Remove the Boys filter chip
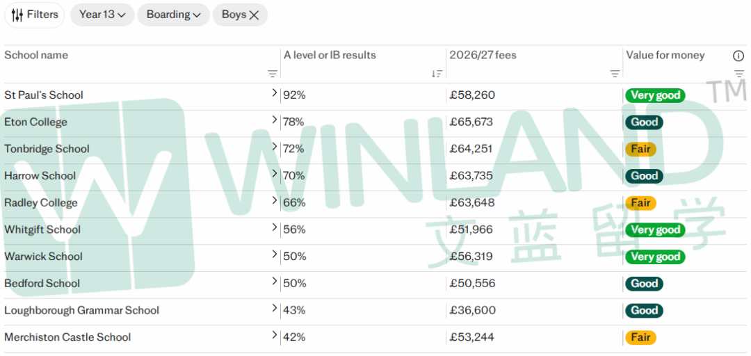Viewport: 751px width, 356px height. pyautogui.click(x=240, y=15)
